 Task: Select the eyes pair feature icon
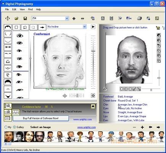8,48
